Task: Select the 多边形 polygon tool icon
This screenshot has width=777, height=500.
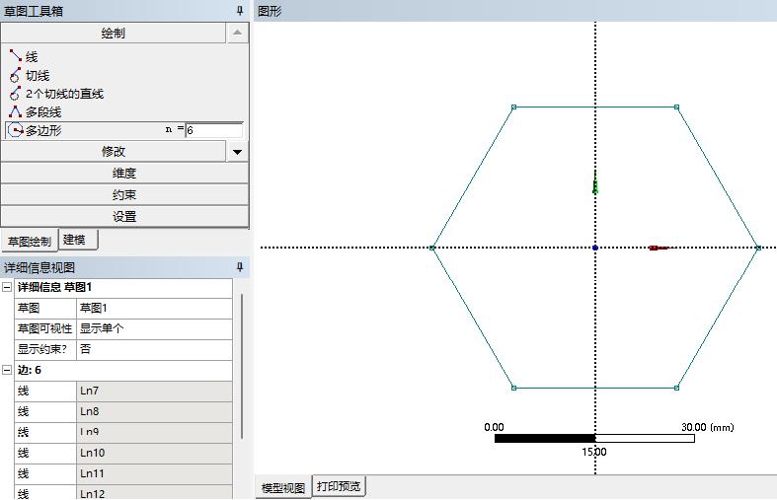Action: tap(15, 130)
